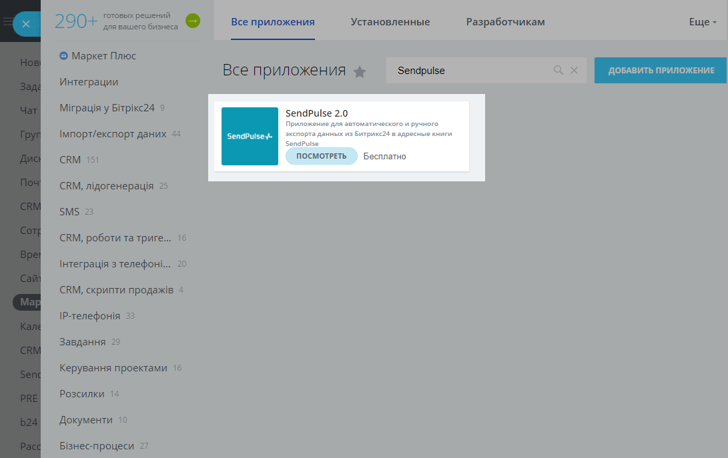Image resolution: width=728 pixels, height=458 pixels.
Task: Switch to the Установленные tab
Action: point(390,22)
